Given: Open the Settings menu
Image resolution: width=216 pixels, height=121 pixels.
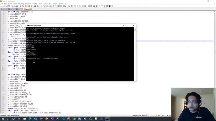Looking at the screenshot, I should point(35,4).
